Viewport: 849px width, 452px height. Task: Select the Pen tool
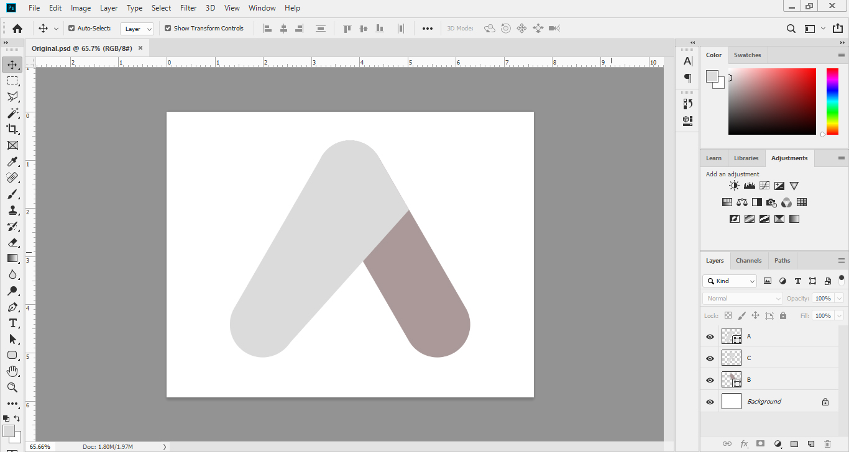(12, 307)
